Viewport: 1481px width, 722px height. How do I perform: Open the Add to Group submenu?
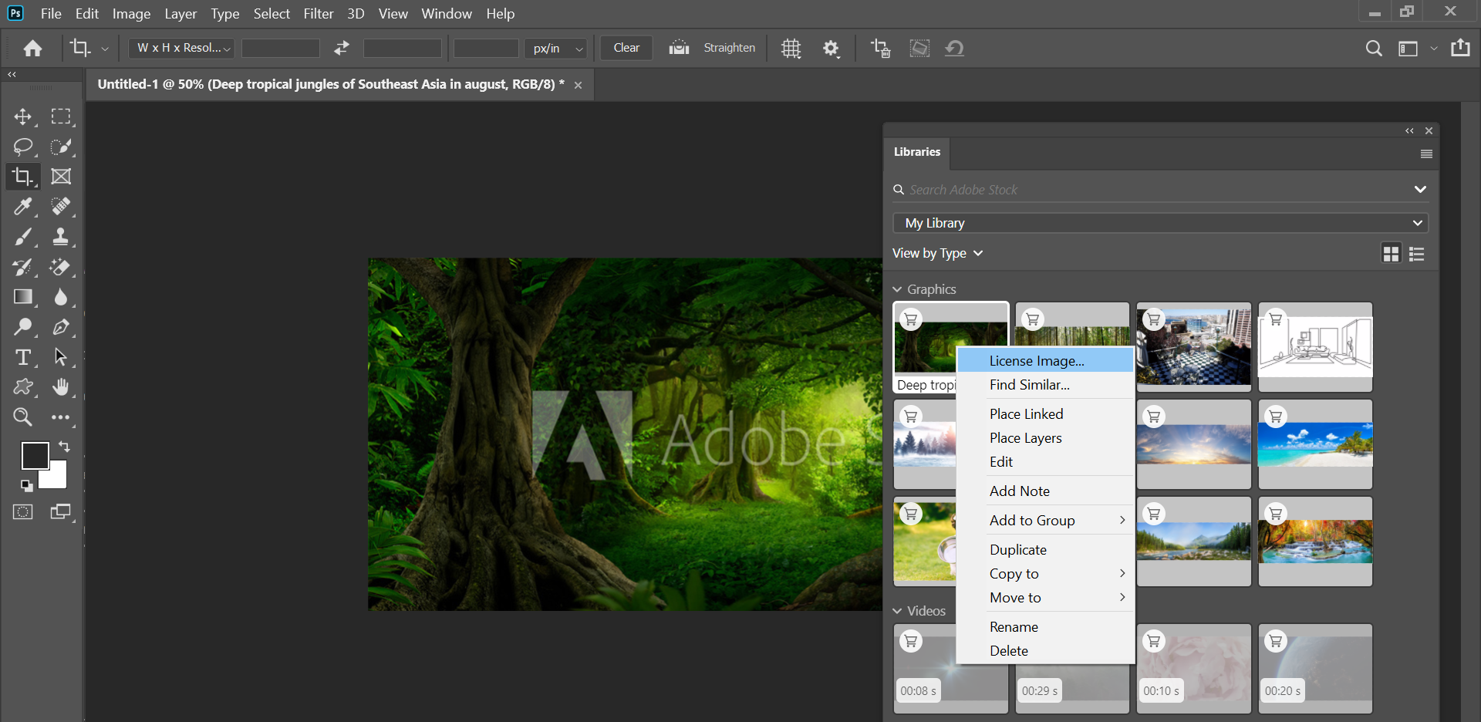(1045, 521)
